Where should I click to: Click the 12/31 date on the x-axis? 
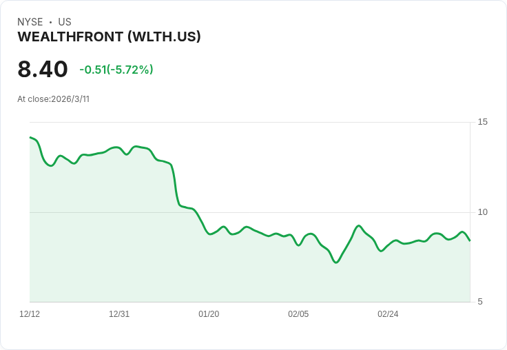coord(119,314)
